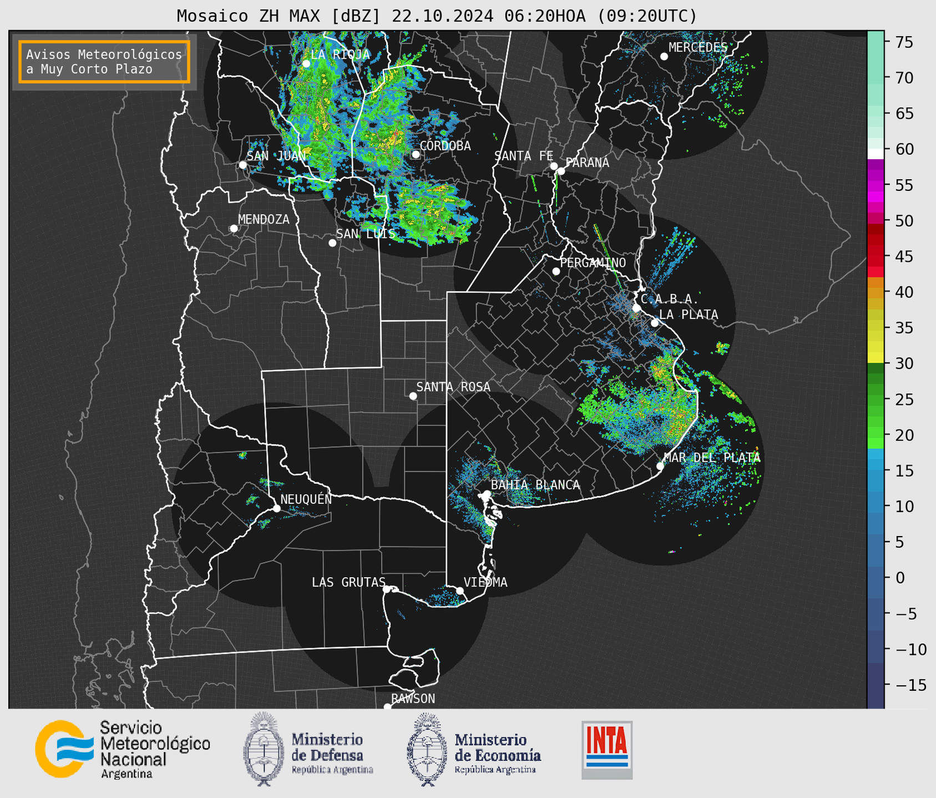
Task: Click the SANTA ROSA label text
Action: tap(453, 387)
